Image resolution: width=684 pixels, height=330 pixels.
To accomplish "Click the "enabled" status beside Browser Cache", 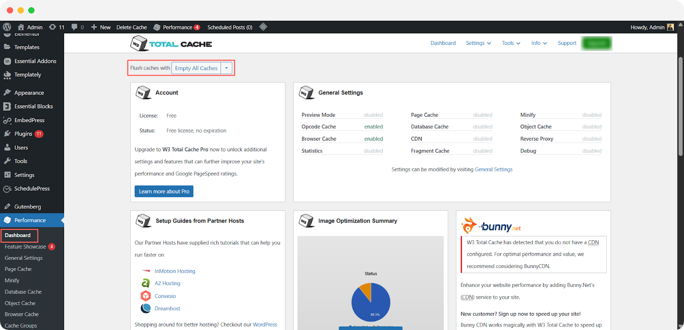I will (374, 138).
